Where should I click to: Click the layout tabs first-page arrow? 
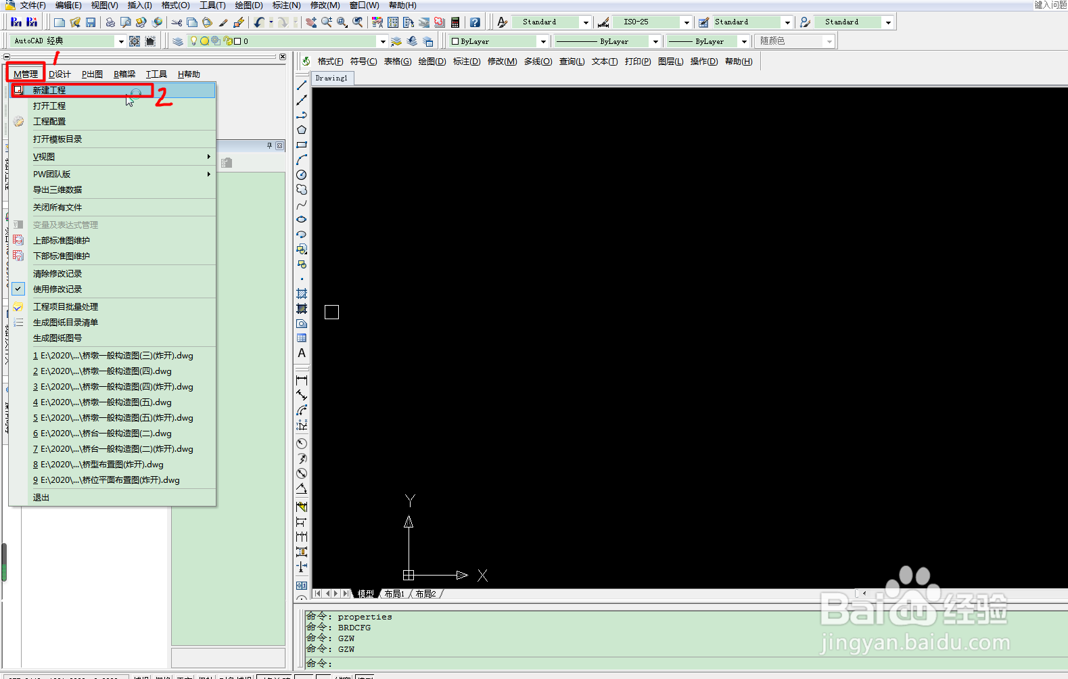[x=318, y=594]
